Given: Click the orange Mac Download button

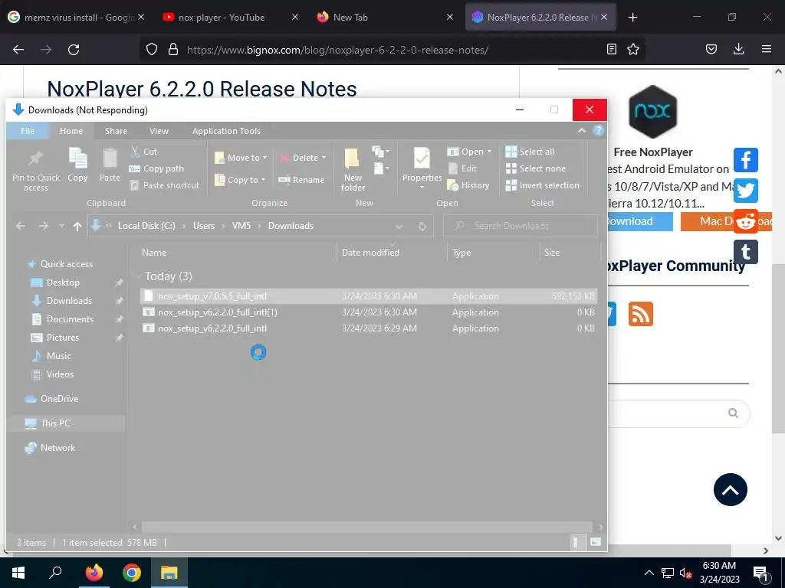Looking at the screenshot, I should point(726,221).
